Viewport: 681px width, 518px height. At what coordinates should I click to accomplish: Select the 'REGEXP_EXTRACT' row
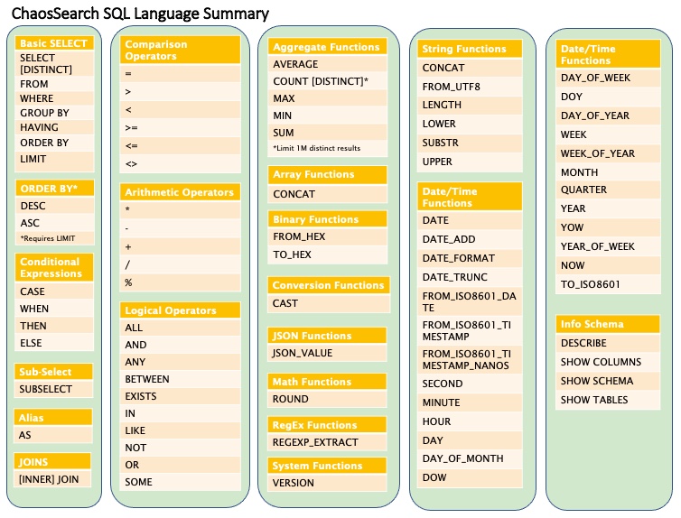pyautogui.click(x=327, y=442)
